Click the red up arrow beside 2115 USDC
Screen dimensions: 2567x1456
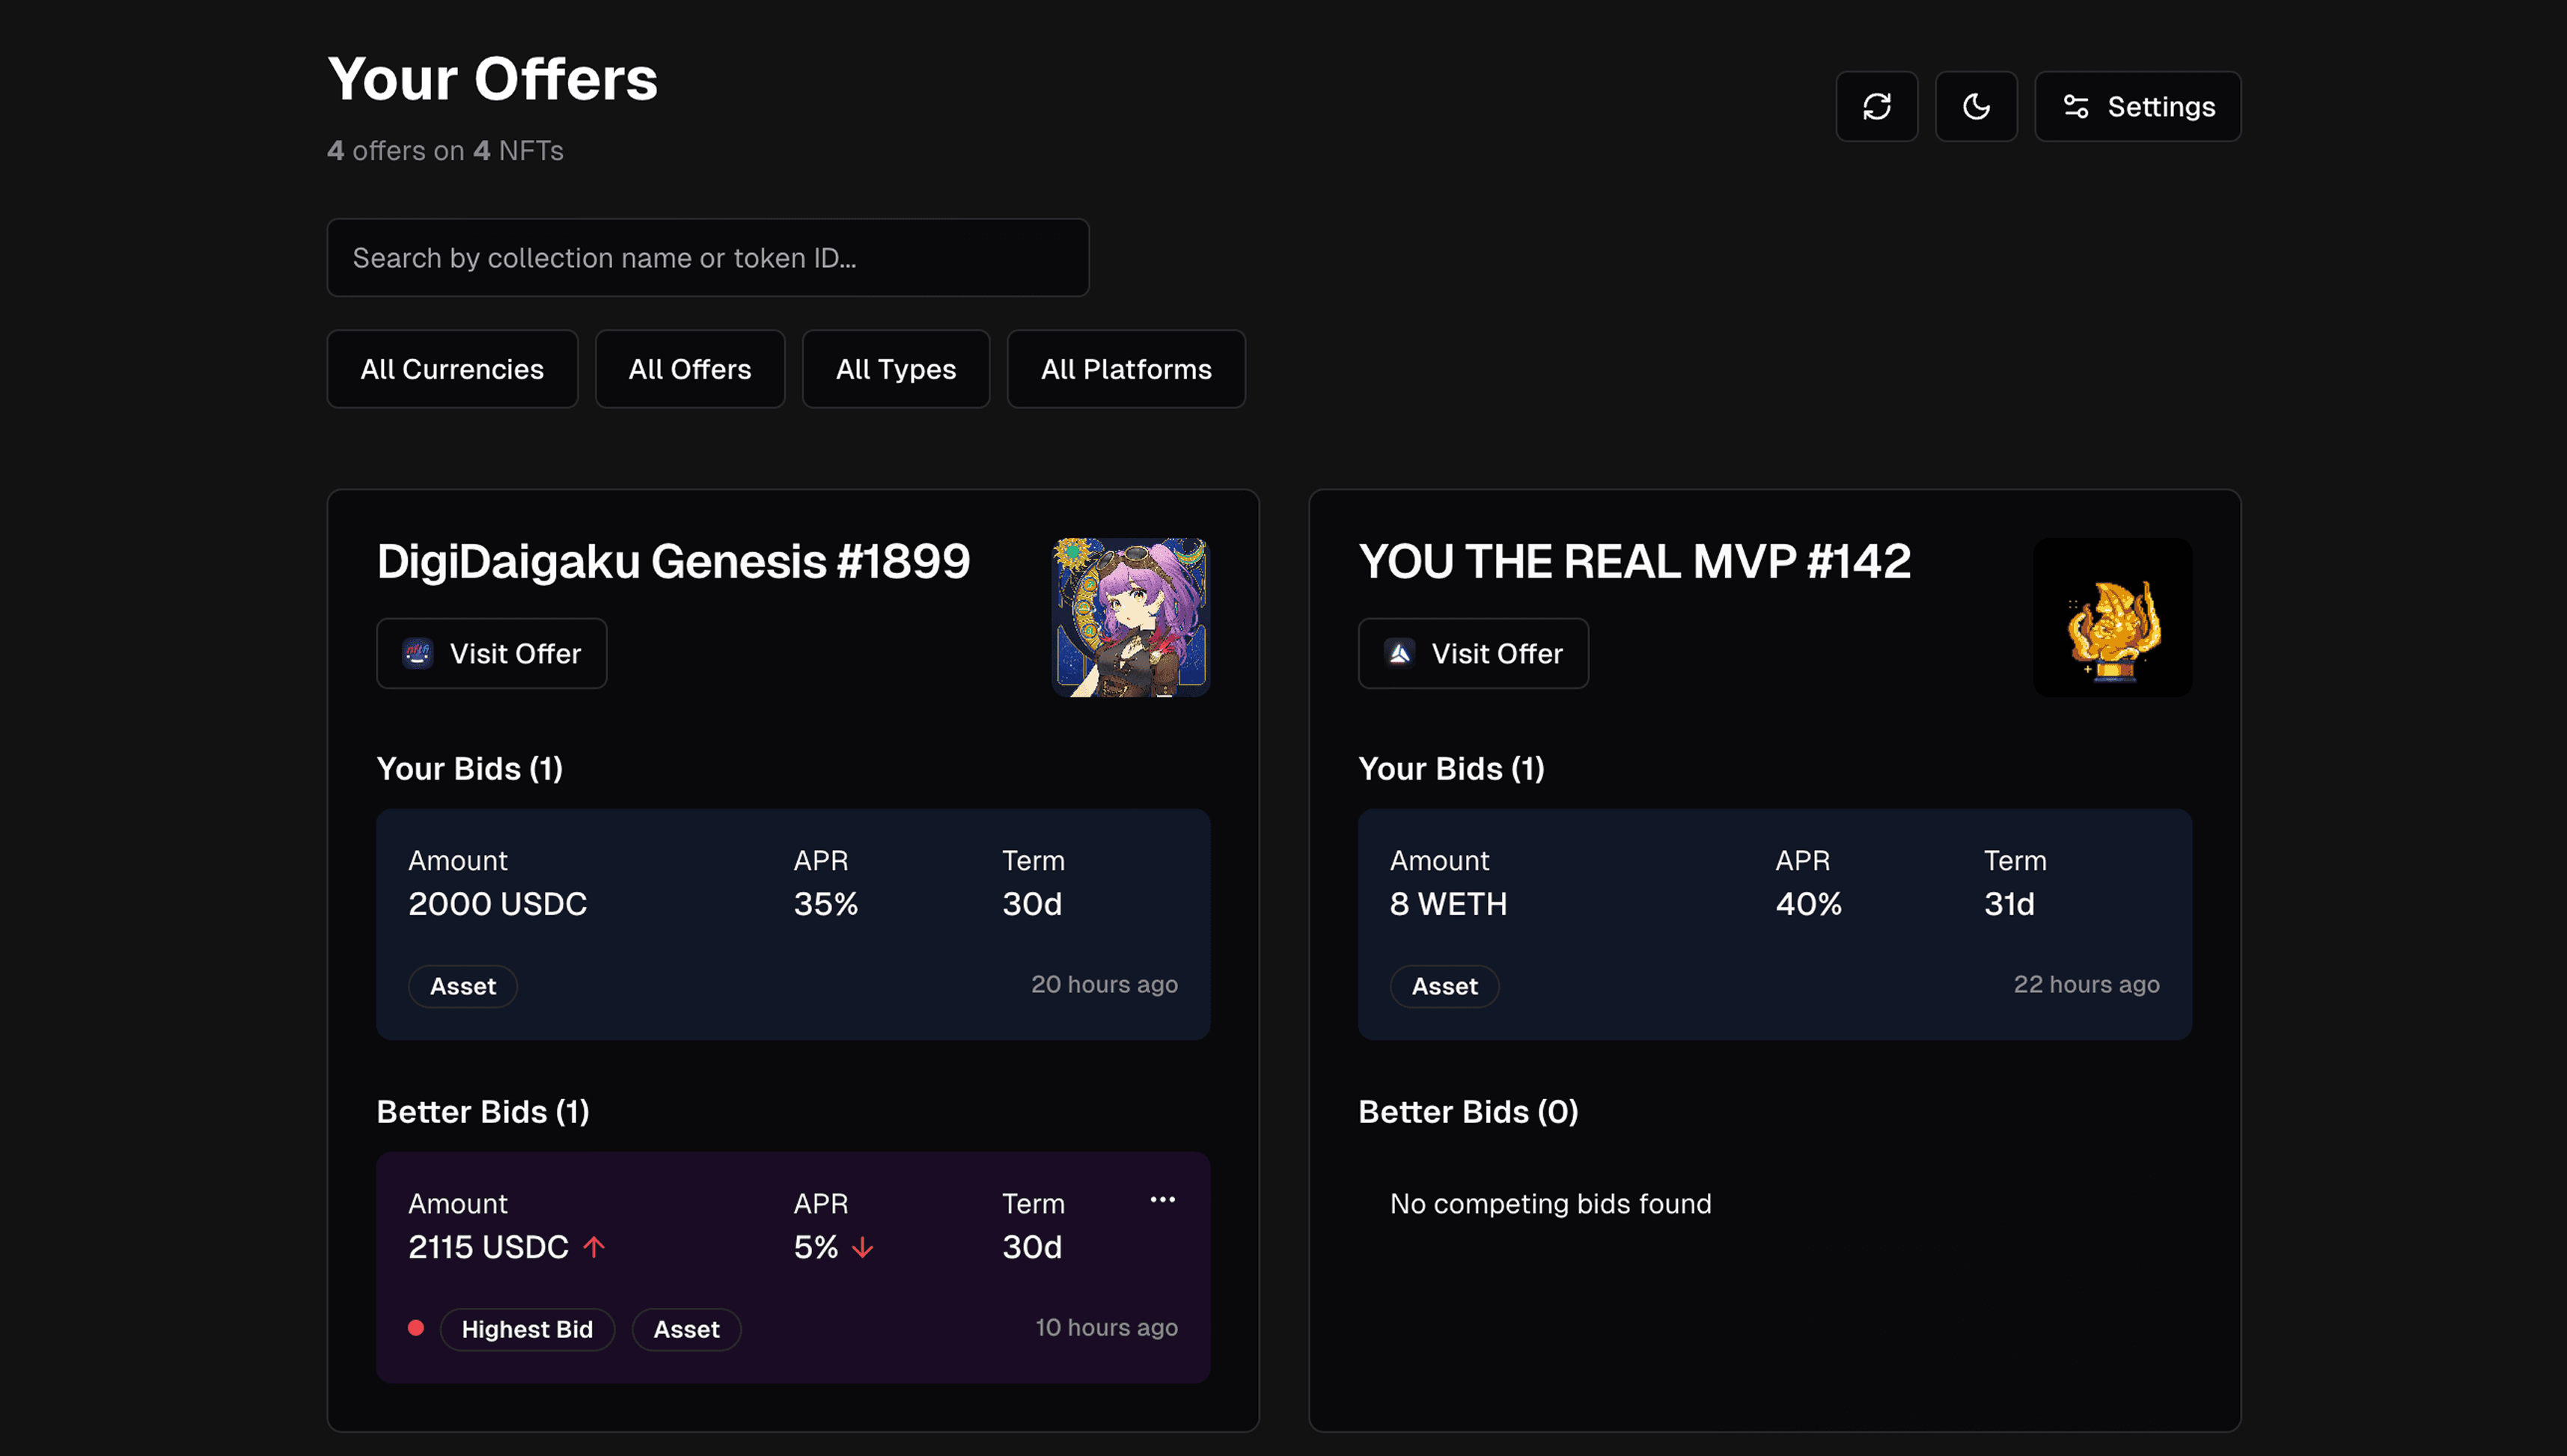594,1247
